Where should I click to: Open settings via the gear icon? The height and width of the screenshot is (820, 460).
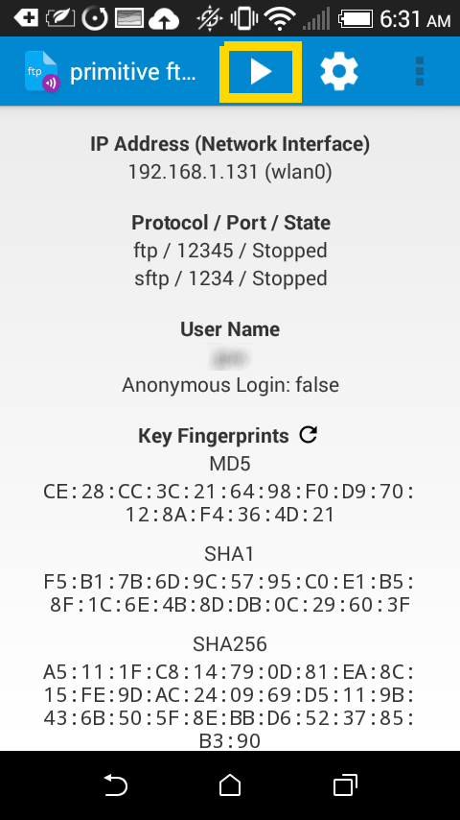click(339, 72)
